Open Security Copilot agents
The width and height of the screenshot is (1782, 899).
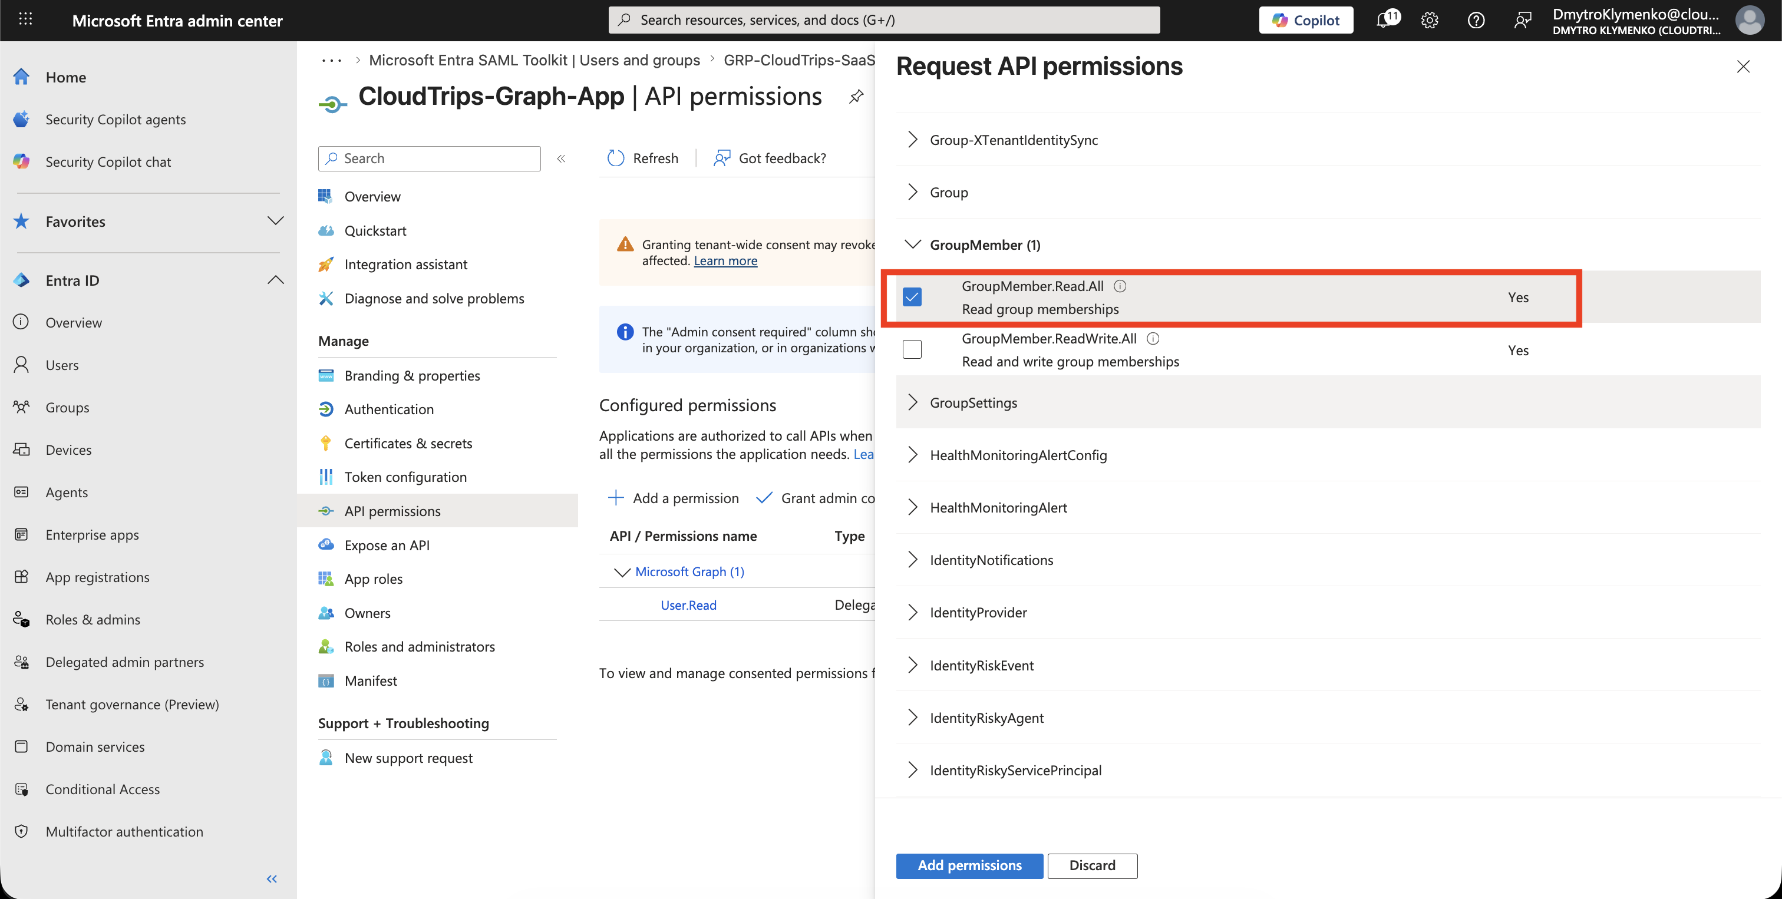(115, 119)
